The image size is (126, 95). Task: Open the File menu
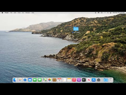coord(11,13)
